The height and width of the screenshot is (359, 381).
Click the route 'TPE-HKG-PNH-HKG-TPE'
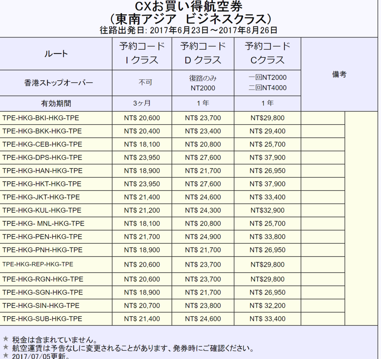(x=42, y=250)
